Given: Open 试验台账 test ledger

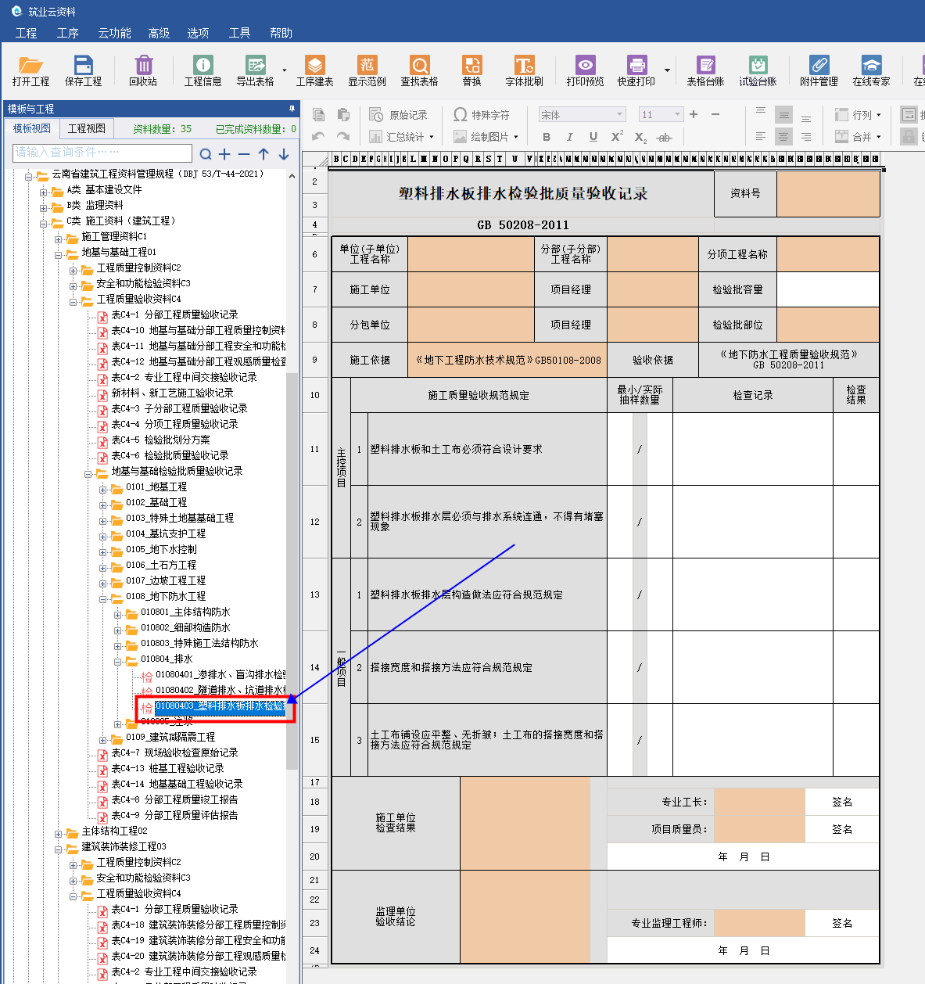Looking at the screenshot, I should 758,70.
